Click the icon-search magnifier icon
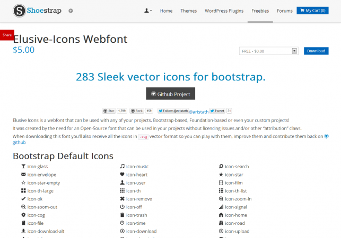 (221, 167)
